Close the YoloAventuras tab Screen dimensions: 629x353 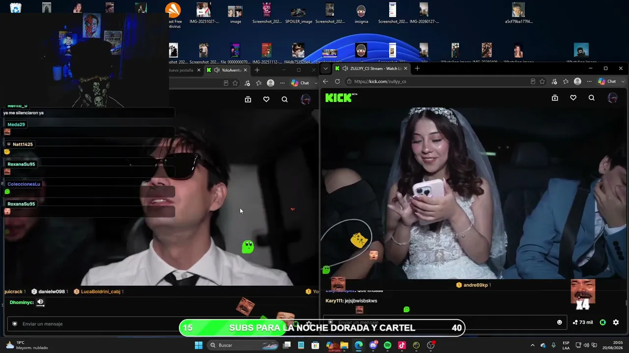(x=245, y=70)
